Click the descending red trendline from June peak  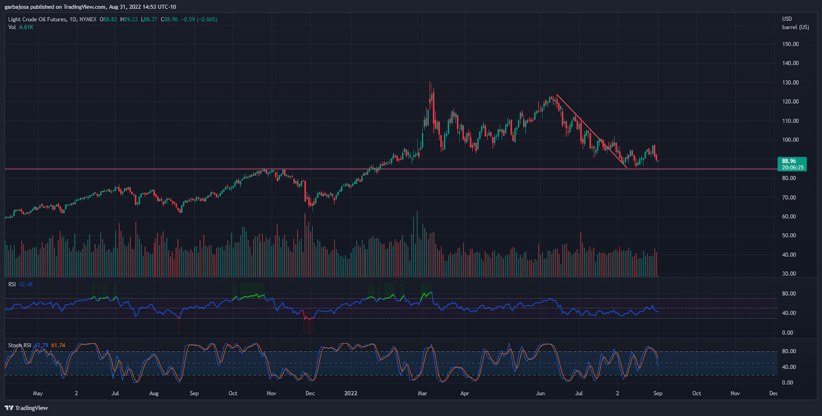pyautogui.click(x=591, y=131)
